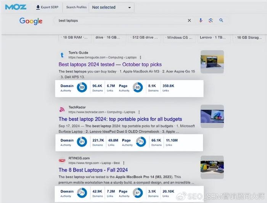Image resolution: width=267 pixels, height=203 pixels.
Task: Click the RTINGS.com favicon
Action: (62, 160)
